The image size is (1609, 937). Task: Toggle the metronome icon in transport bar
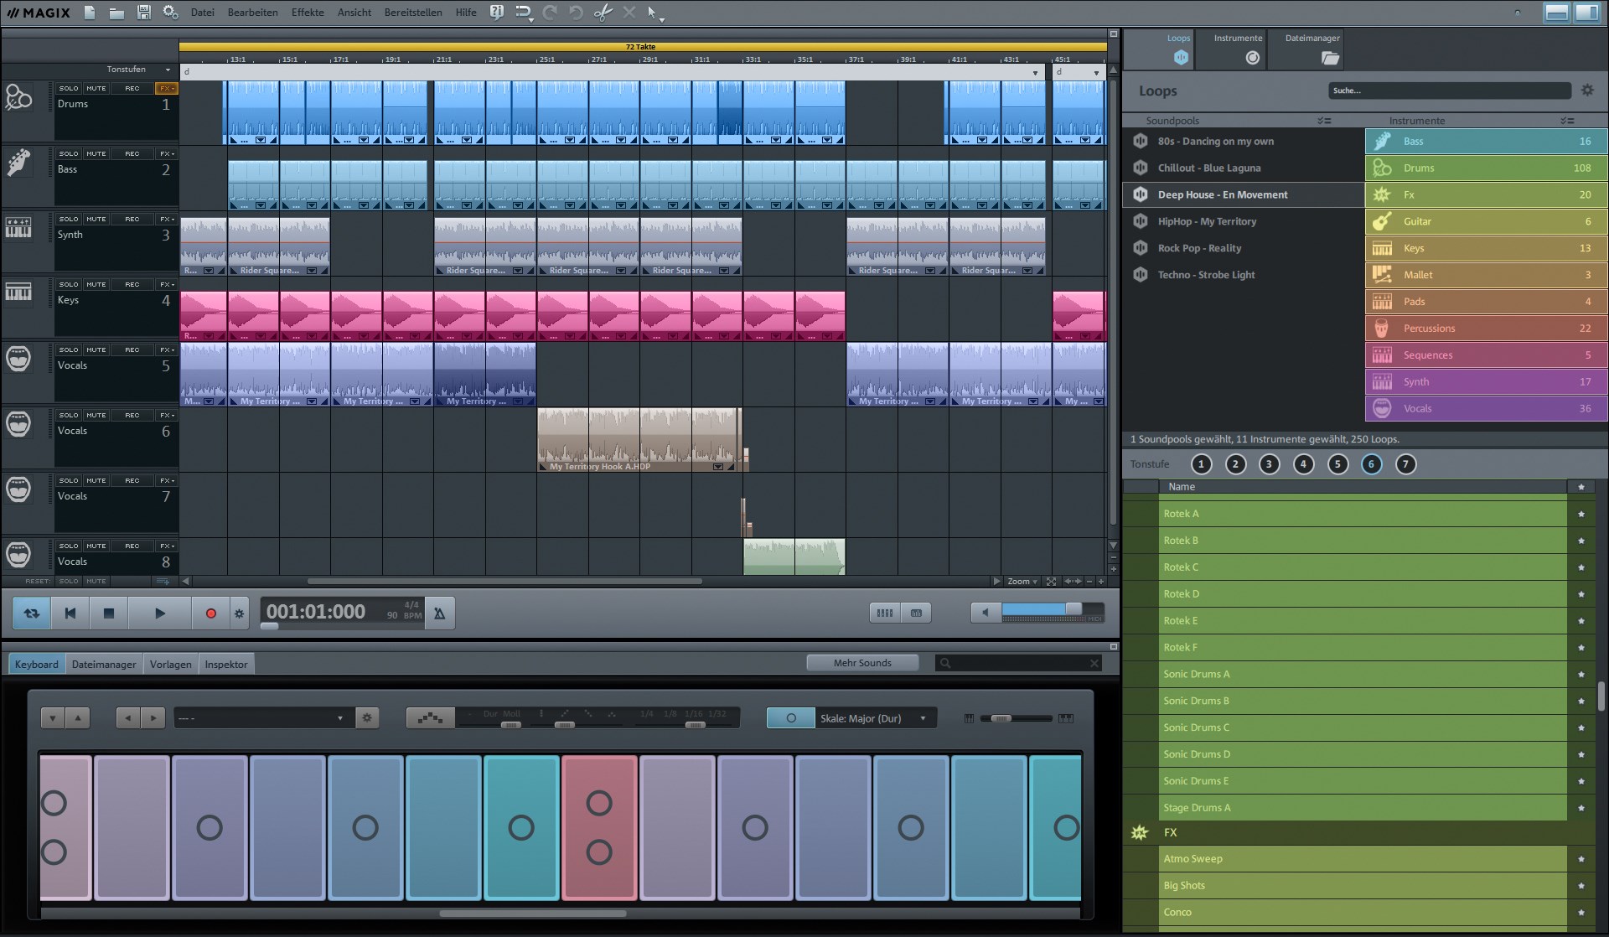pyautogui.click(x=439, y=613)
